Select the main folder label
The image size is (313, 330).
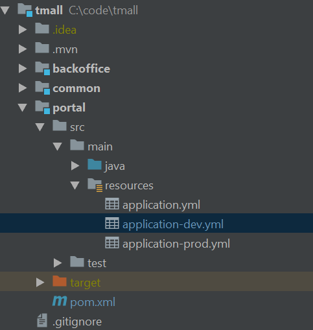click(100, 147)
